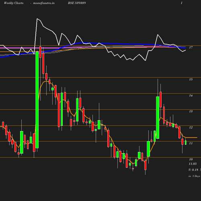Click the volume reading 'V: 0.18'
Image resolution: width=201 pixels, height=201 pixels.
193,170
